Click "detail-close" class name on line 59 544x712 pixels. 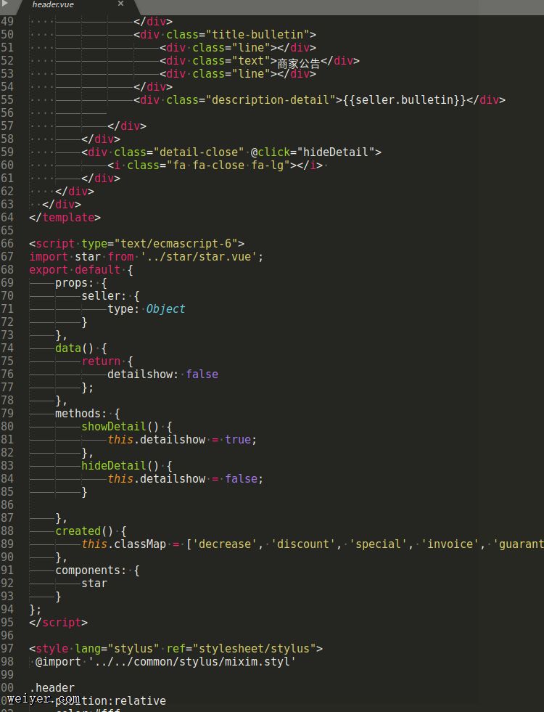coord(199,152)
